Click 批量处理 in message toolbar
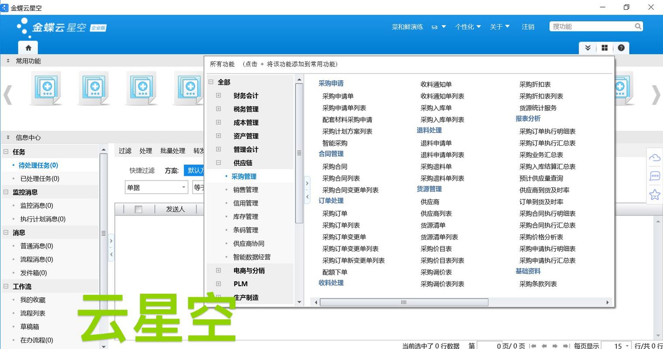This screenshot has width=663, height=349. point(173,151)
